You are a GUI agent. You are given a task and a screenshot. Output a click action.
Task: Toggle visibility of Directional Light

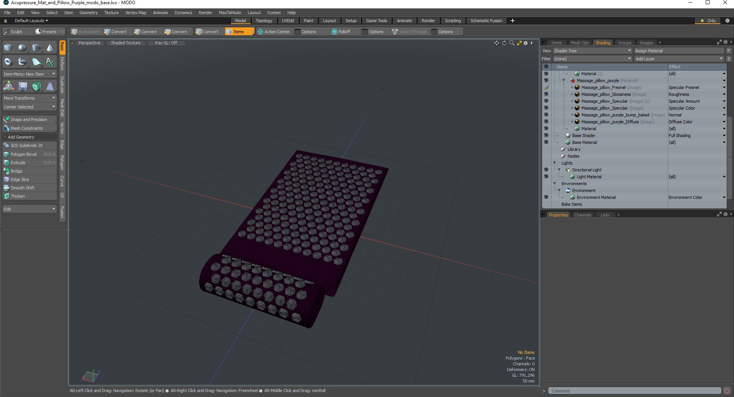[546, 170]
